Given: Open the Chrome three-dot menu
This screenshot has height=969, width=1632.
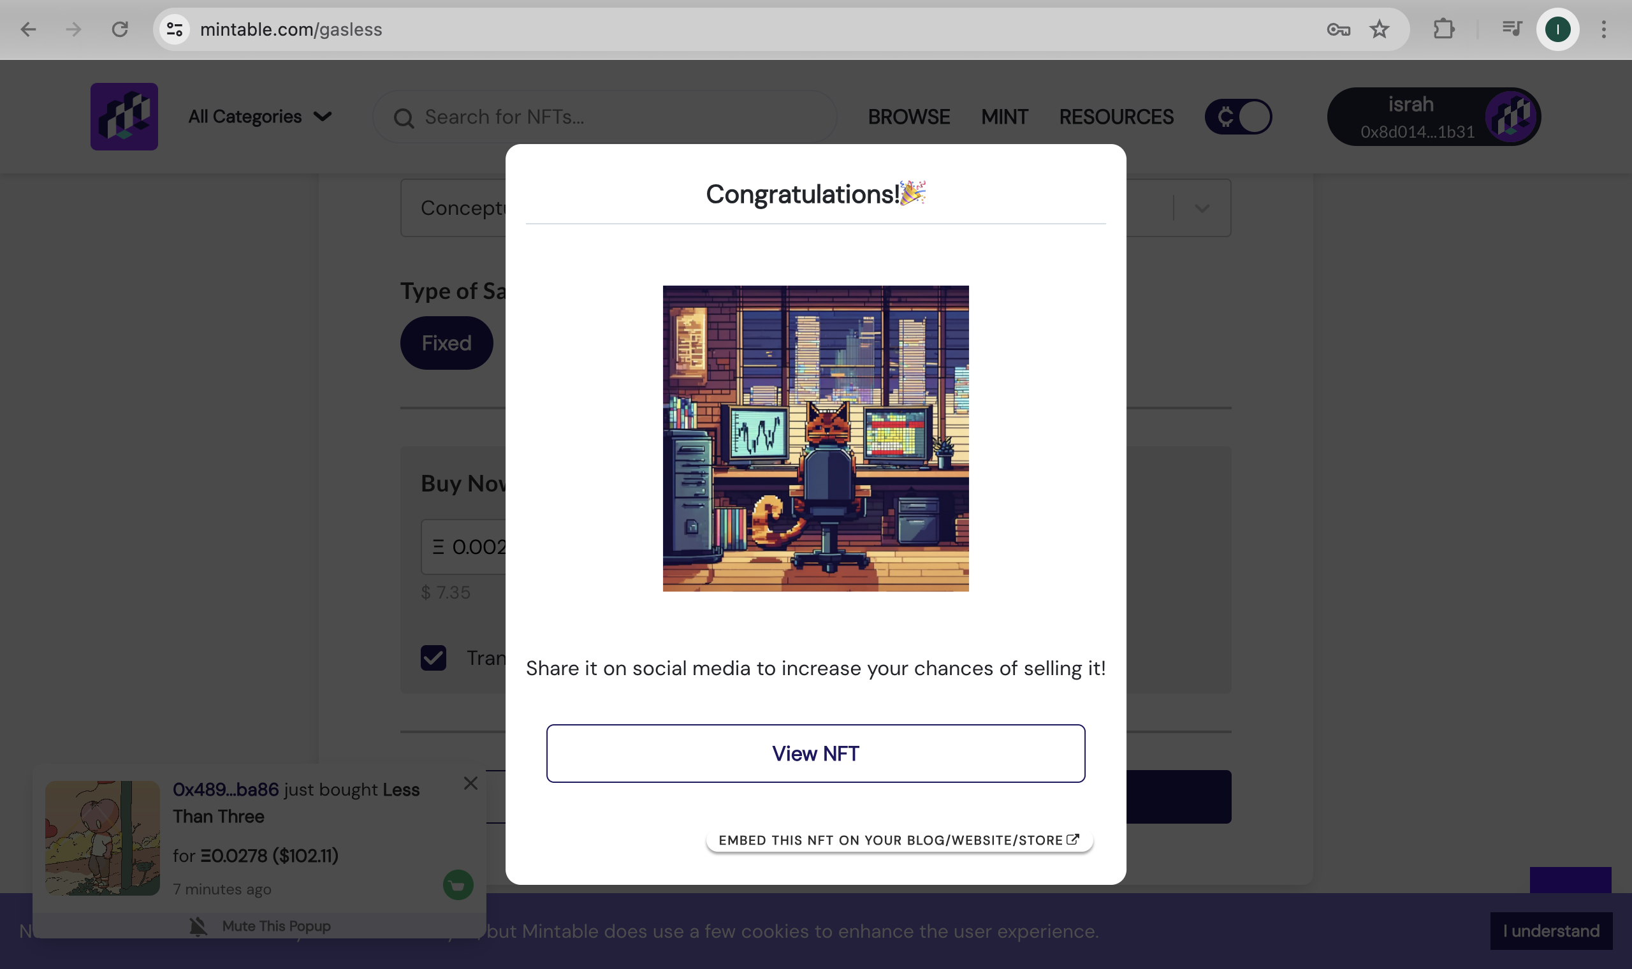Looking at the screenshot, I should 1603,29.
